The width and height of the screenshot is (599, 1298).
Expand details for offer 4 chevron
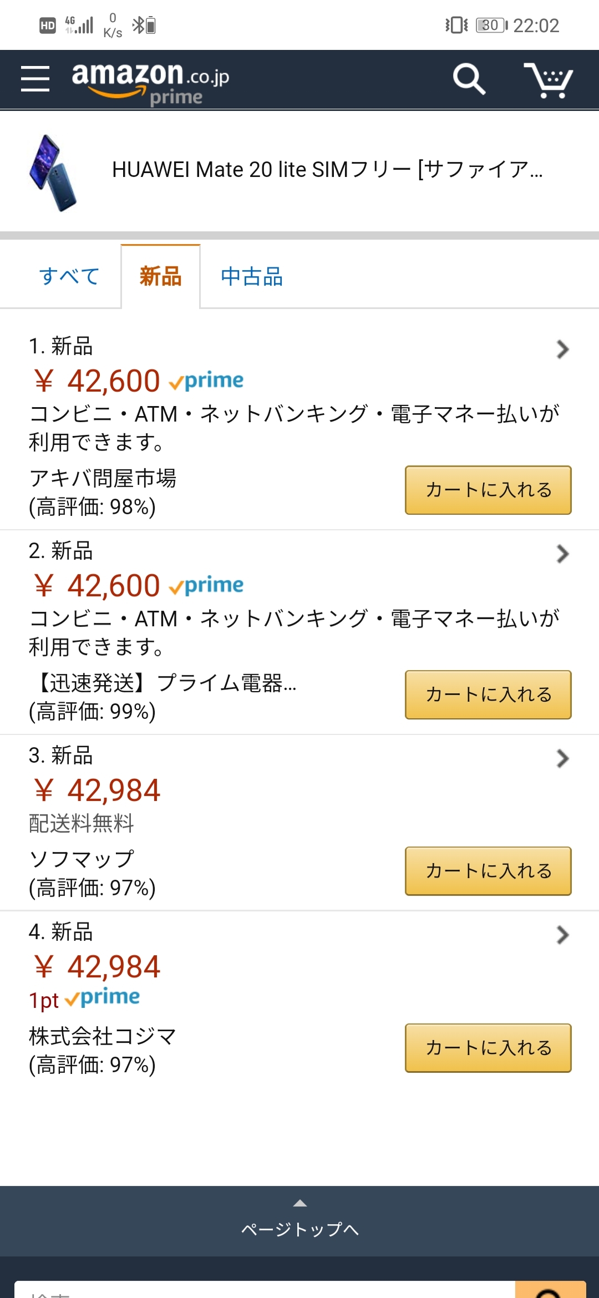point(562,935)
